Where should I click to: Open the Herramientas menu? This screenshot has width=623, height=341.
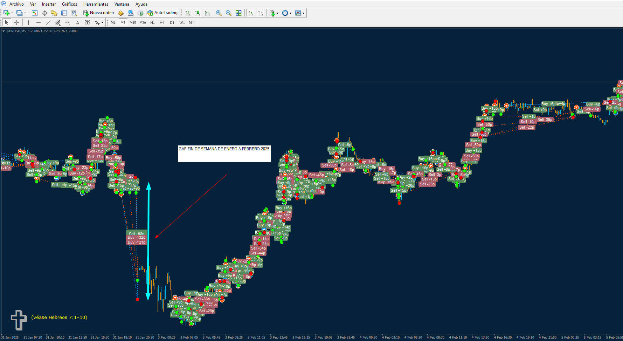click(96, 4)
